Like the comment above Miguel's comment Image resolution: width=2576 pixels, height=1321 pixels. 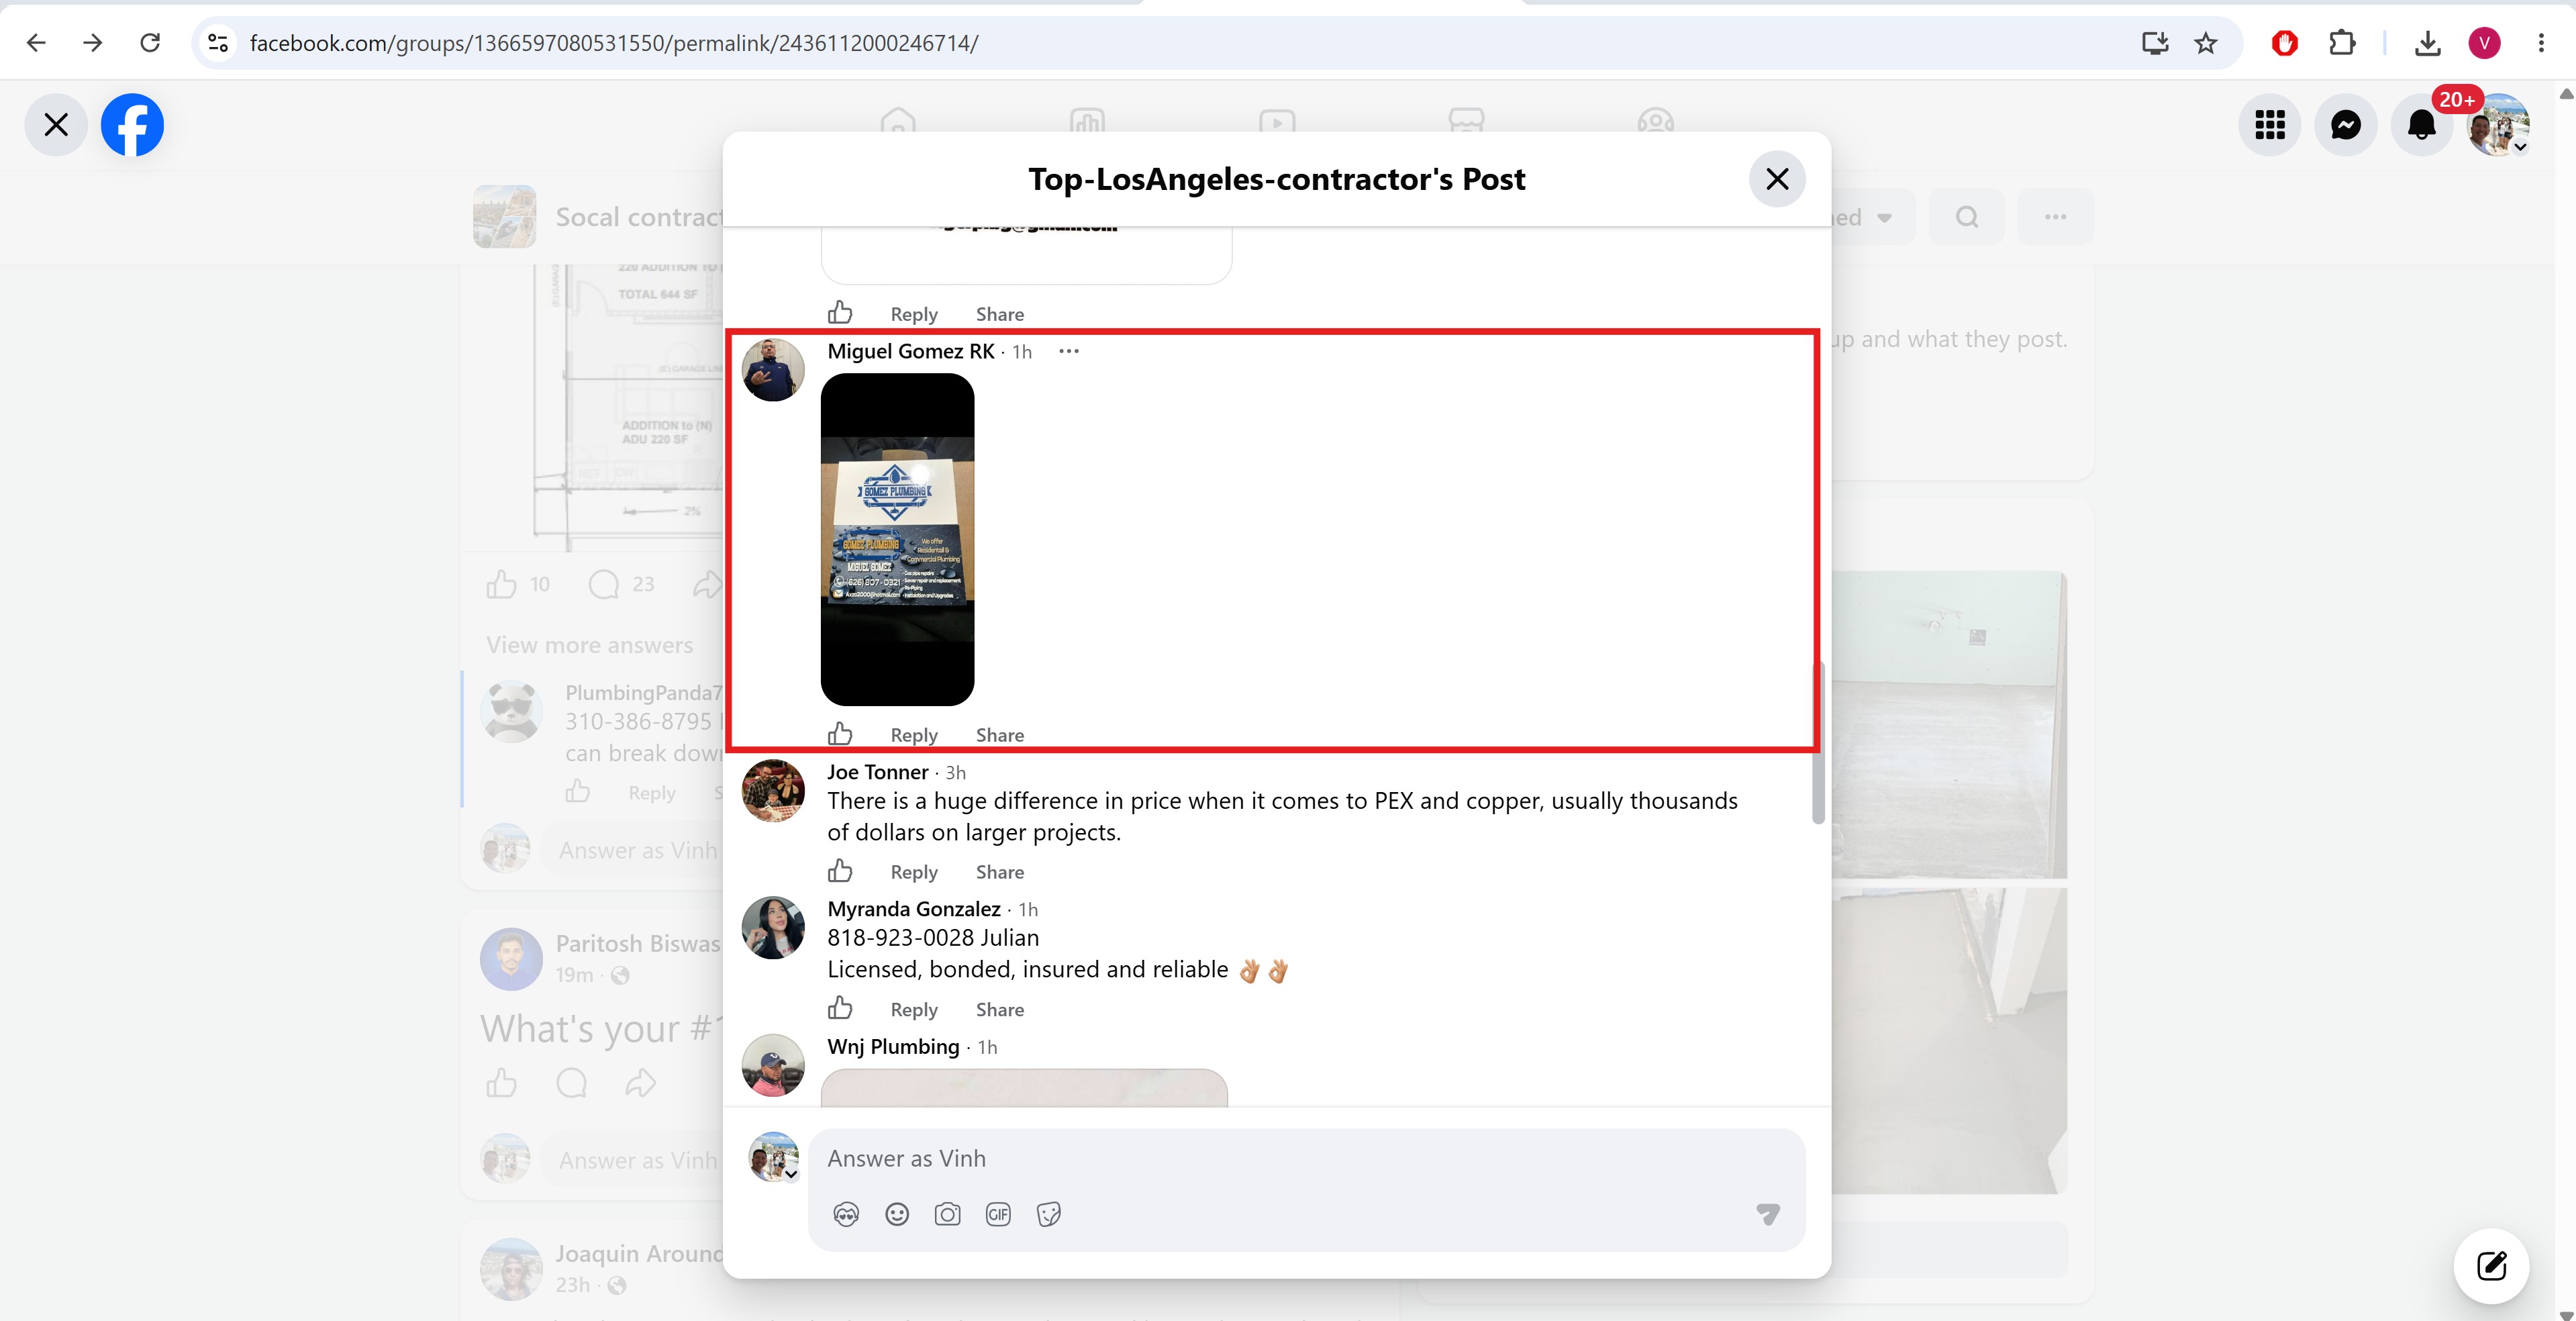click(x=840, y=313)
